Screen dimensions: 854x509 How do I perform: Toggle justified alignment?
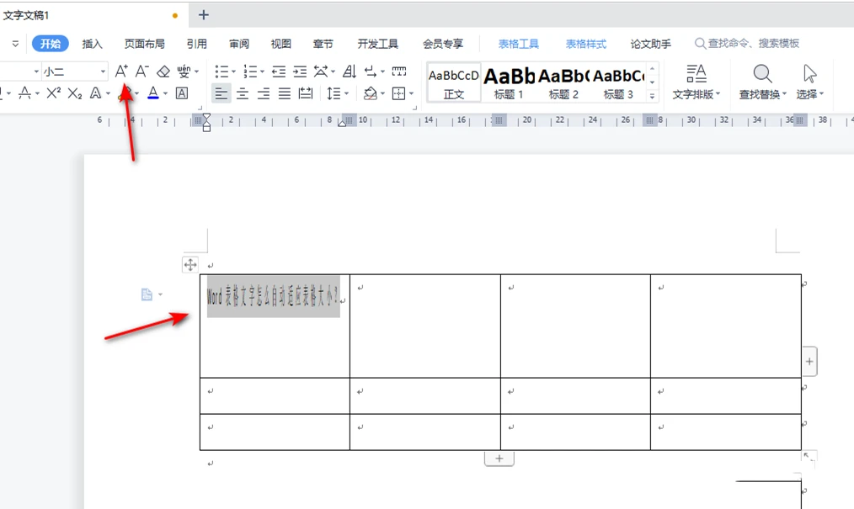pyautogui.click(x=285, y=93)
